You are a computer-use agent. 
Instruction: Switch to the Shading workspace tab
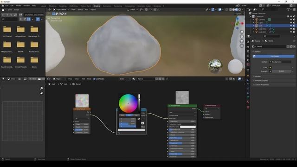pyautogui.click(x=97, y=6)
